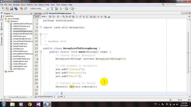Open the Debug Project dropdown arrow
This screenshot has height=107, width=191.
69,9
